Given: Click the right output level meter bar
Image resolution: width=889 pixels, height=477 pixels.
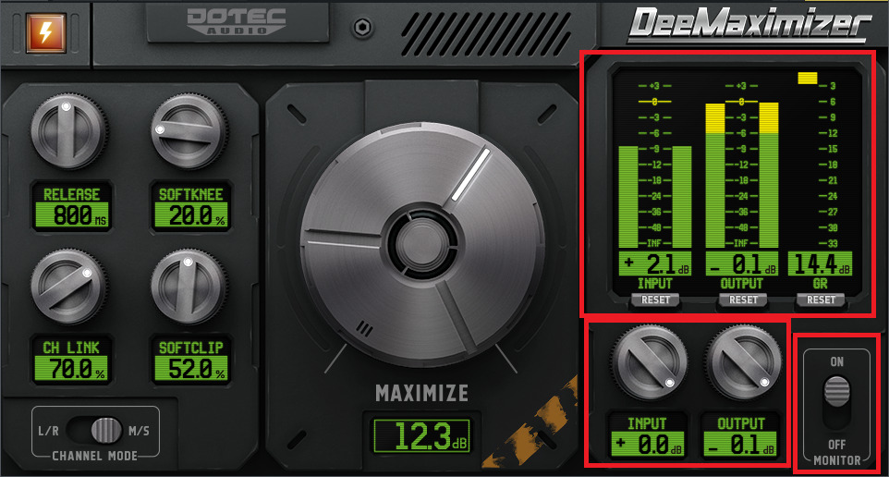Looking at the screenshot, I should 769,176.
